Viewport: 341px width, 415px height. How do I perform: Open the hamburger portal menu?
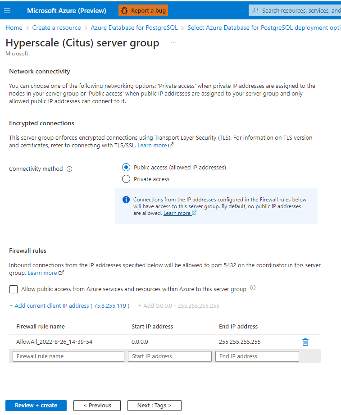pyautogui.click(x=7, y=10)
